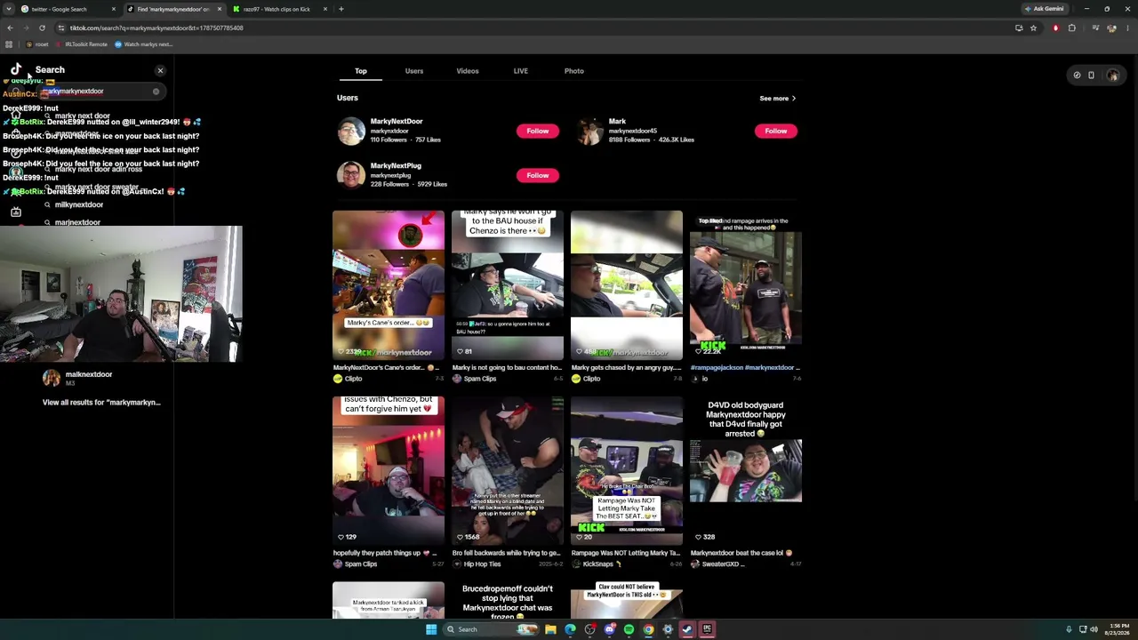Close the razo97 Kick tab
The height and width of the screenshot is (640, 1138).
click(x=325, y=9)
